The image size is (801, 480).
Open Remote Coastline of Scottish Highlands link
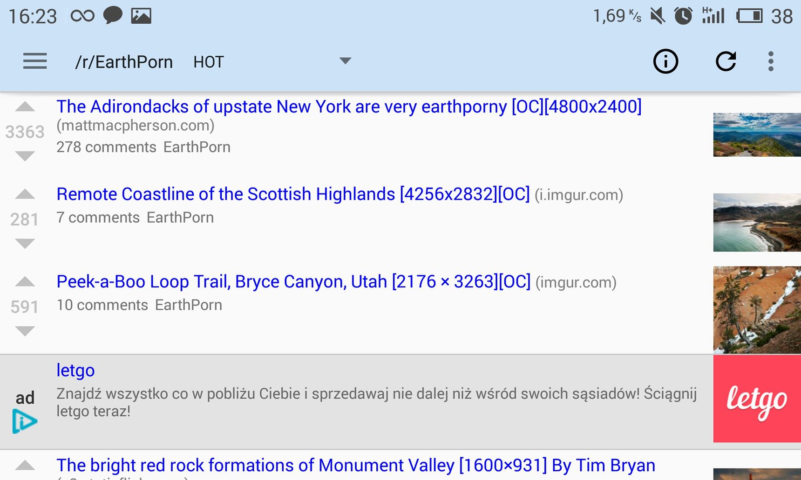[x=293, y=194]
